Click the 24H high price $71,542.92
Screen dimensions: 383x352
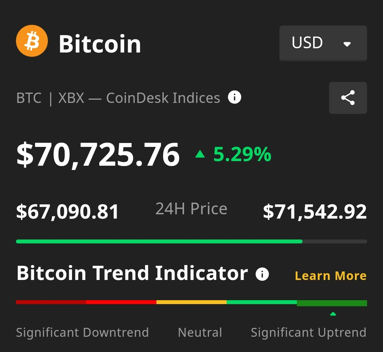pos(315,212)
